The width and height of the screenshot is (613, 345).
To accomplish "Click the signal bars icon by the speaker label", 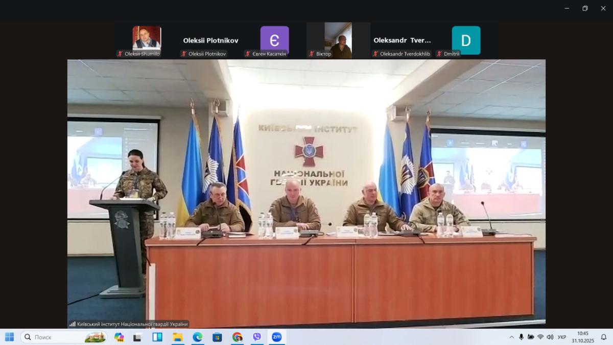I will coord(73,324).
